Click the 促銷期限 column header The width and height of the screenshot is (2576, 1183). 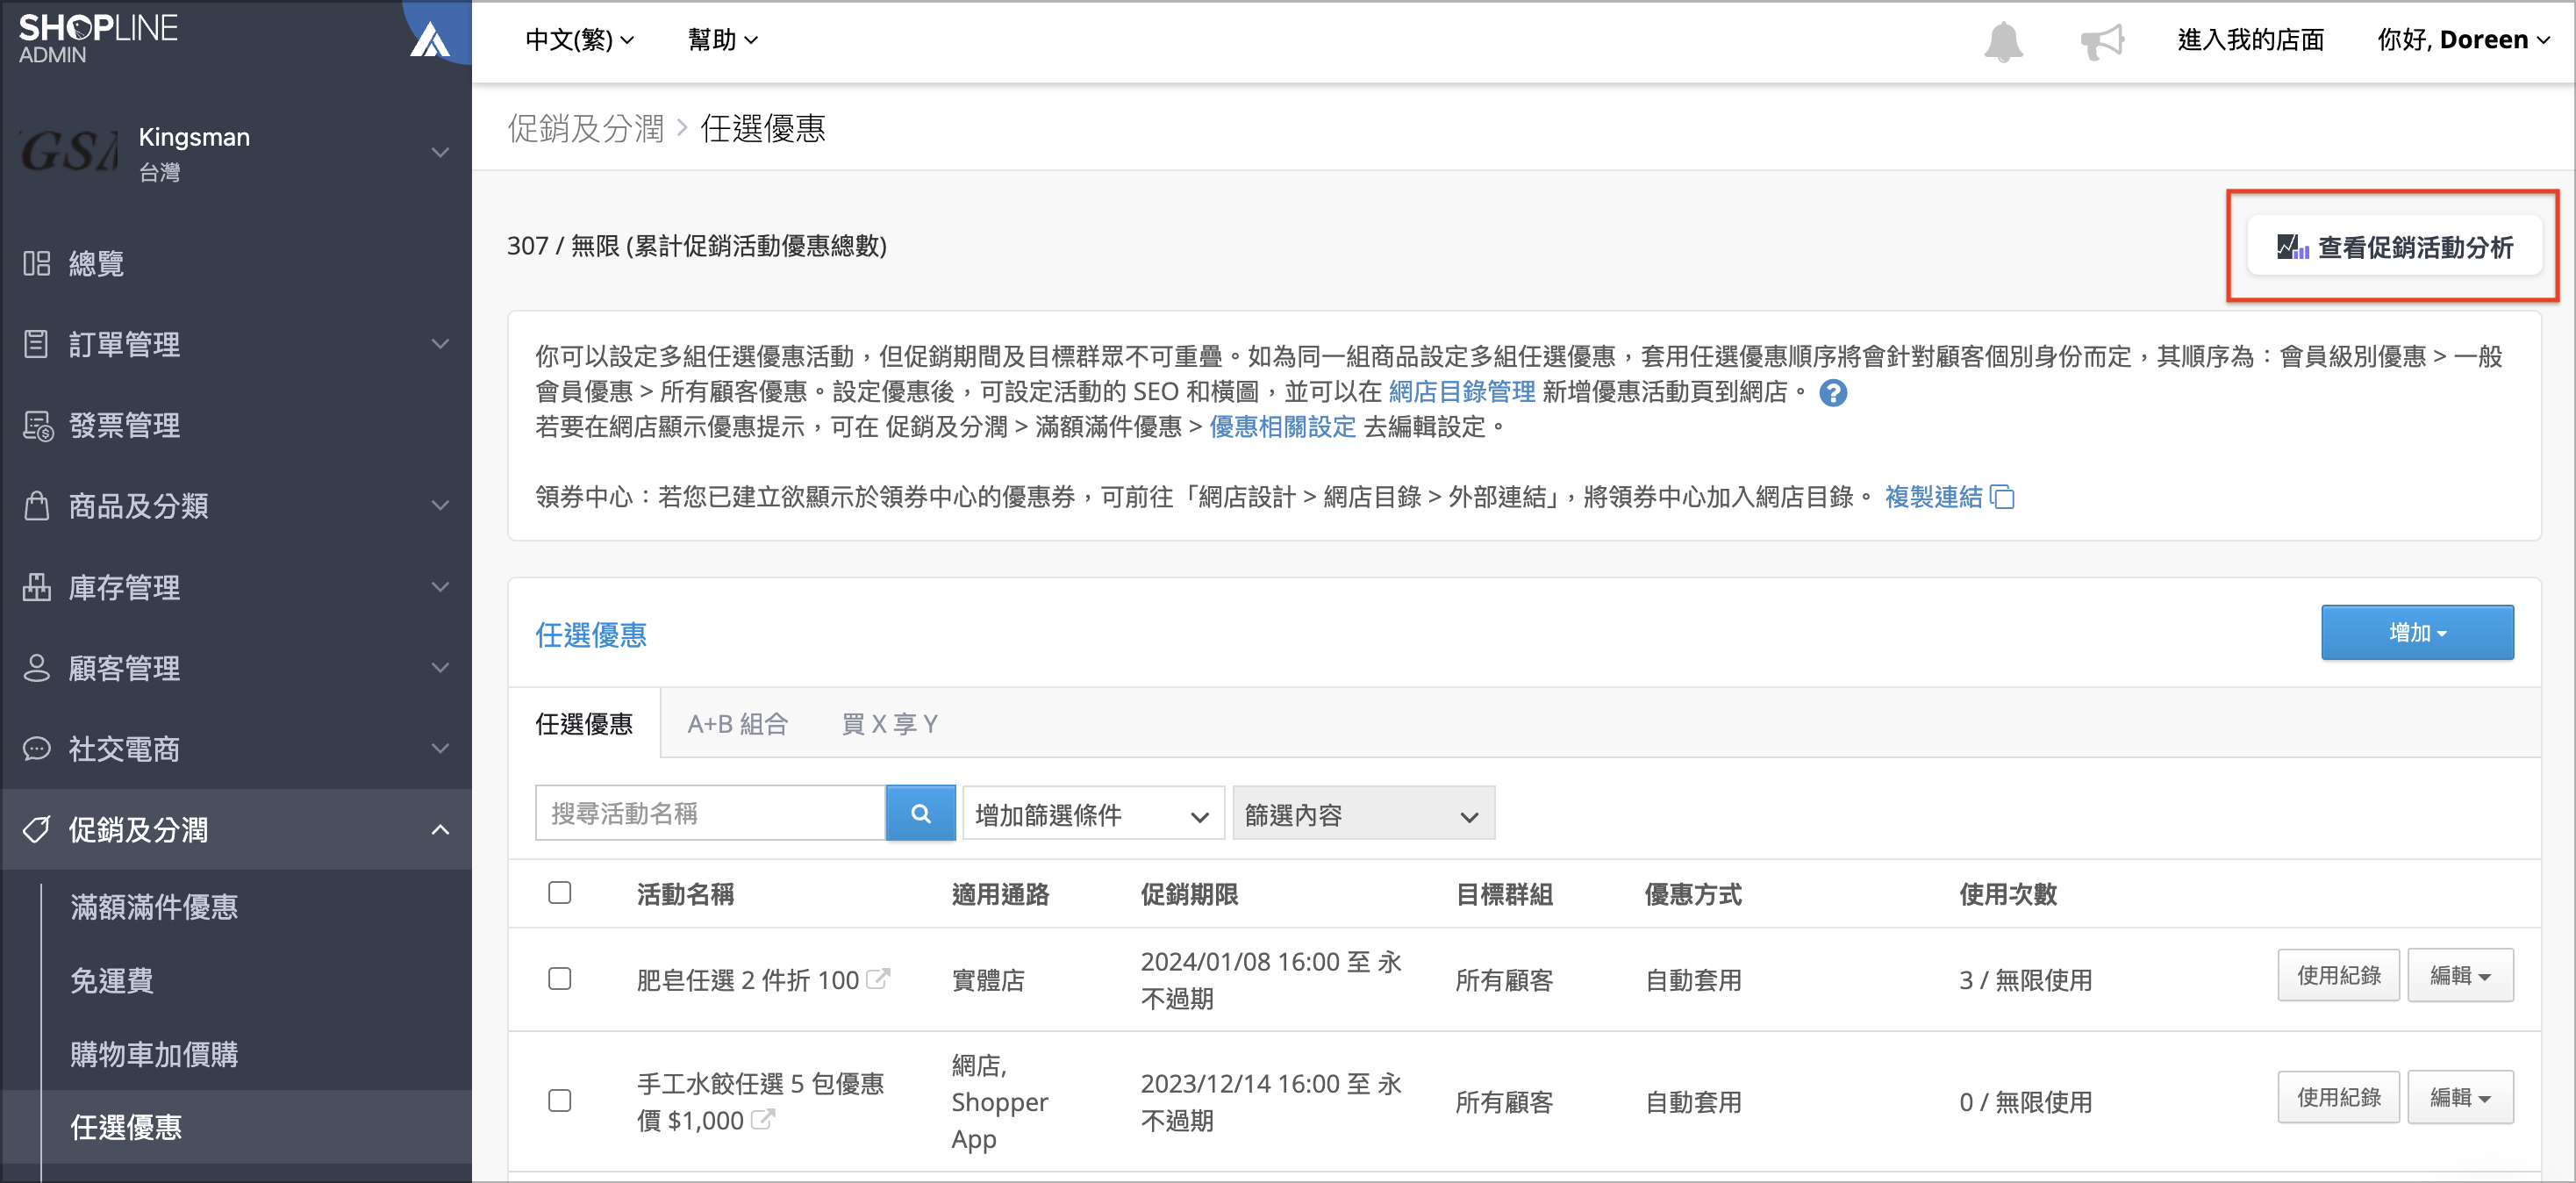tap(1189, 893)
